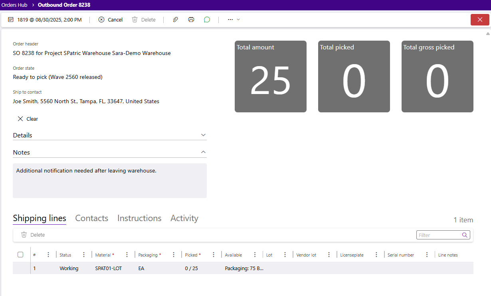Select shipping line row SPAT01-LOT
The width and height of the screenshot is (491, 296).
108,269
